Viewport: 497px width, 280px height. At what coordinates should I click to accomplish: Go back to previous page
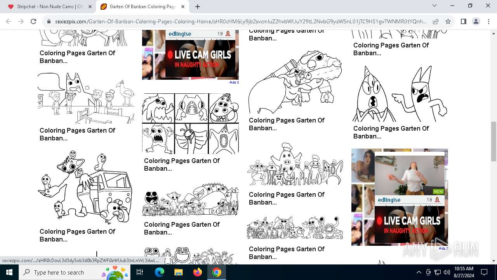click(9, 21)
